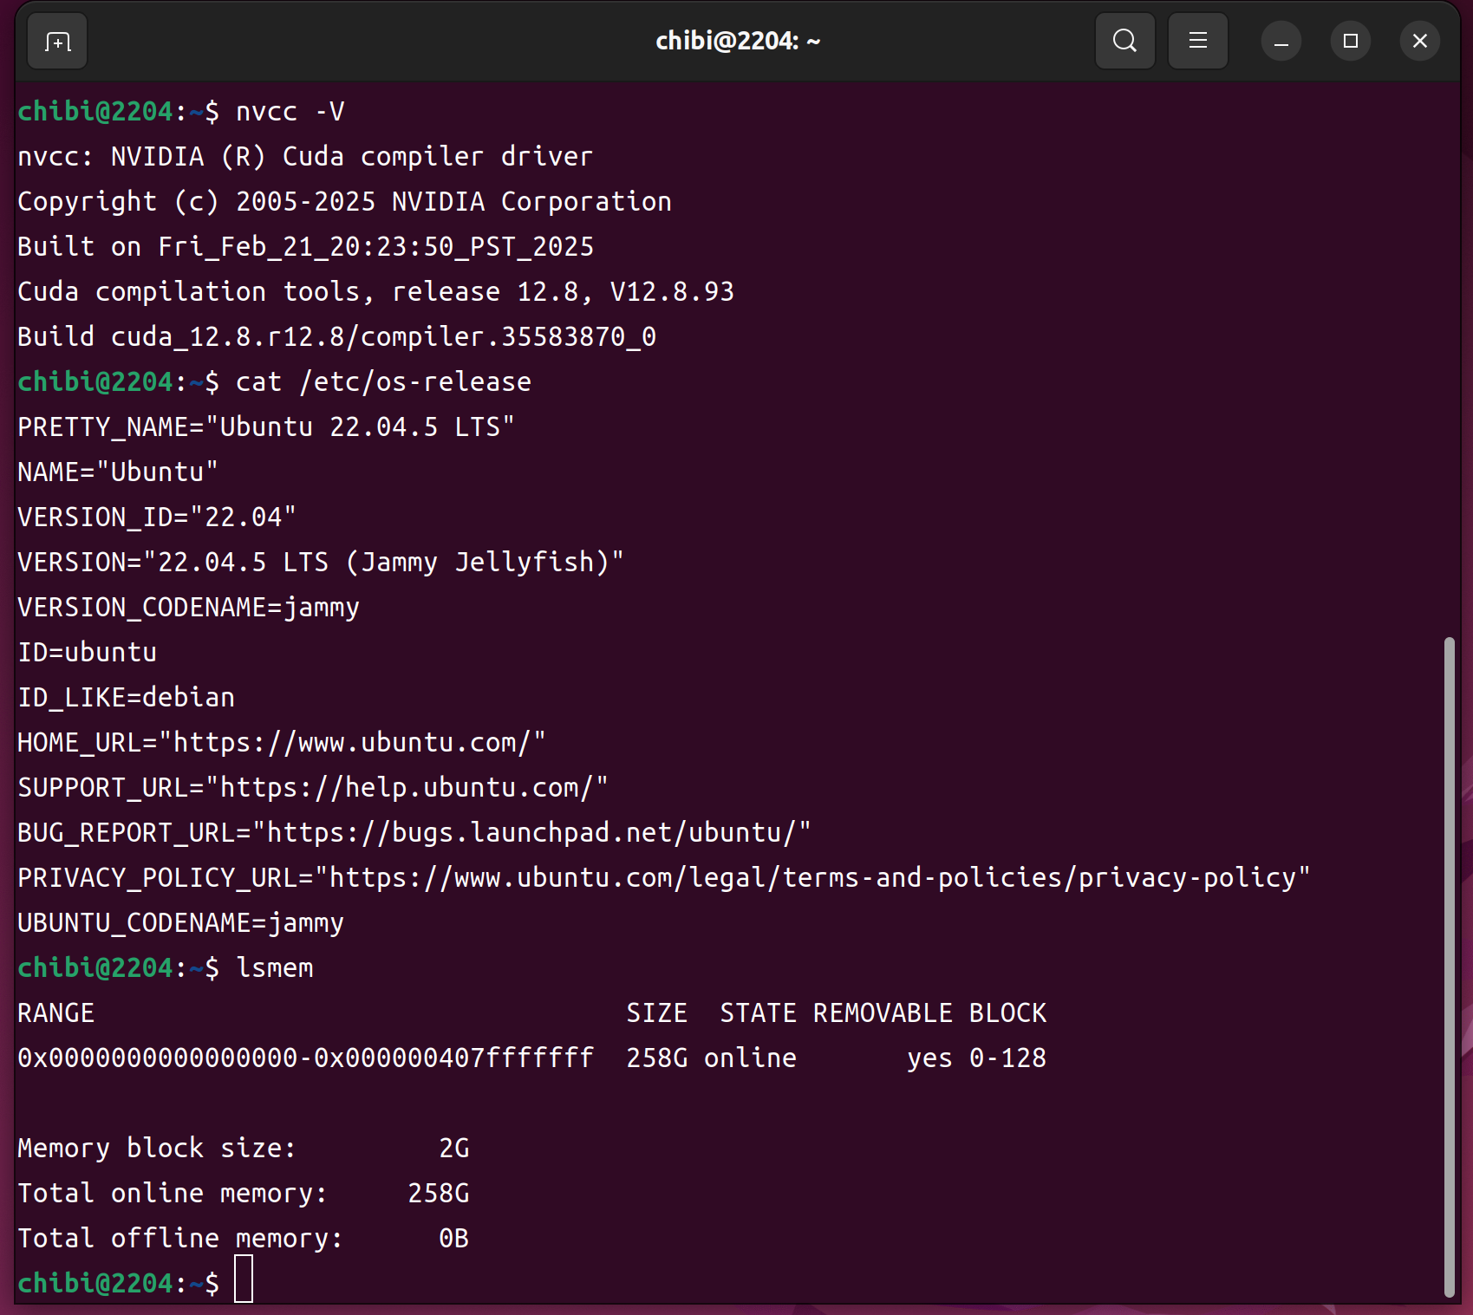1473x1315 pixels.
Task: Click the window title chibi@2204: ~
Action: (737, 41)
